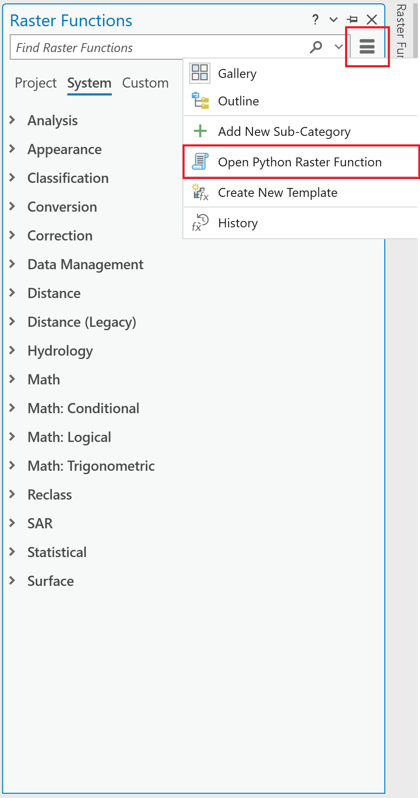Expand the Analysis category
The width and height of the screenshot is (420, 798).
click(x=12, y=120)
